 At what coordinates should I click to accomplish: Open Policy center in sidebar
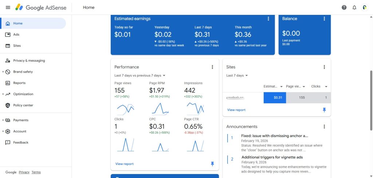(23, 105)
